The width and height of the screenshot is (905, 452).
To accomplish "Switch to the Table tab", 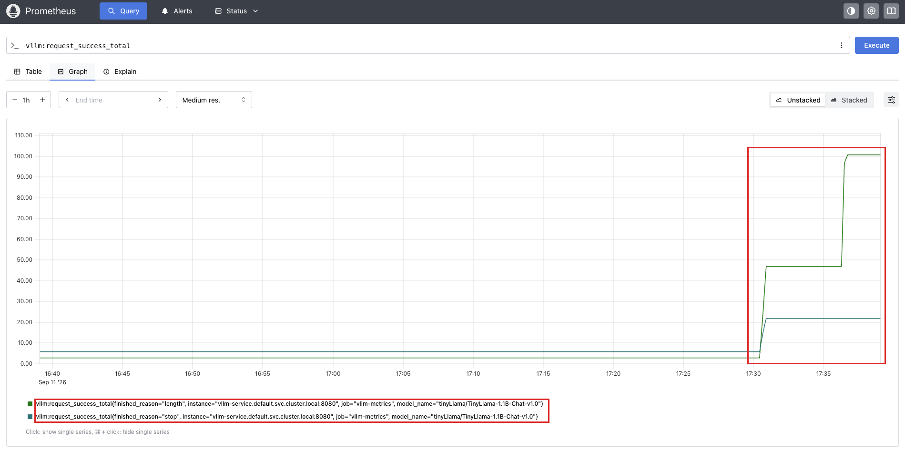I will click(28, 72).
